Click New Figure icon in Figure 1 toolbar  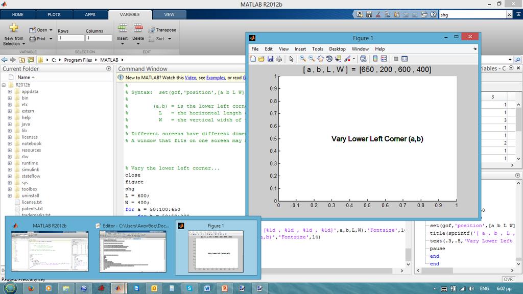point(253,59)
